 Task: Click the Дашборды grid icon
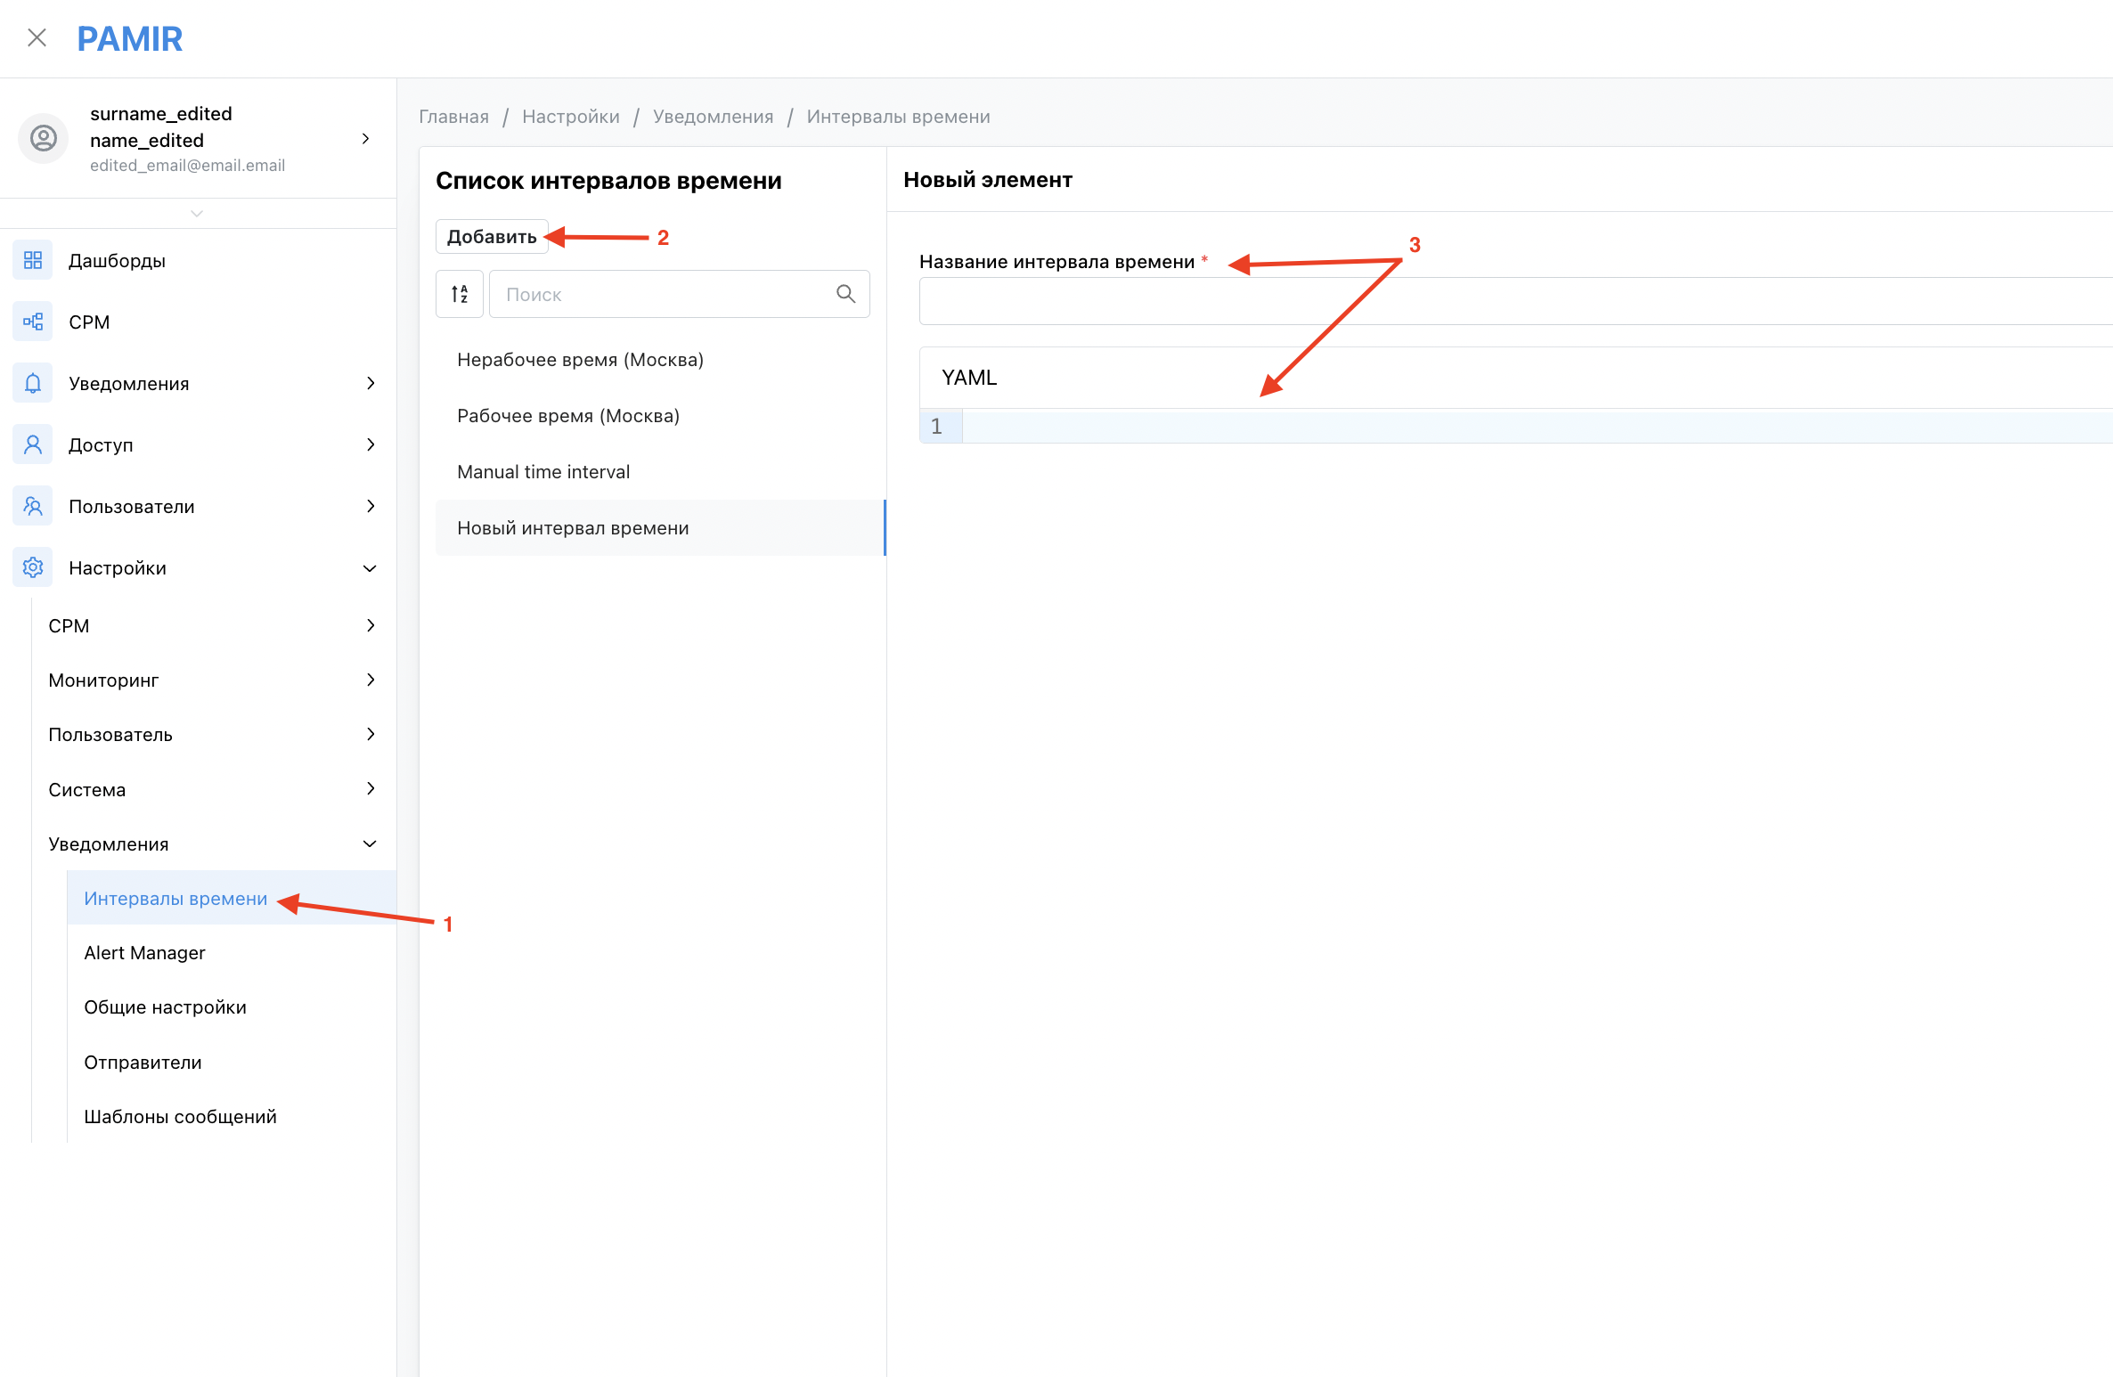(x=33, y=260)
